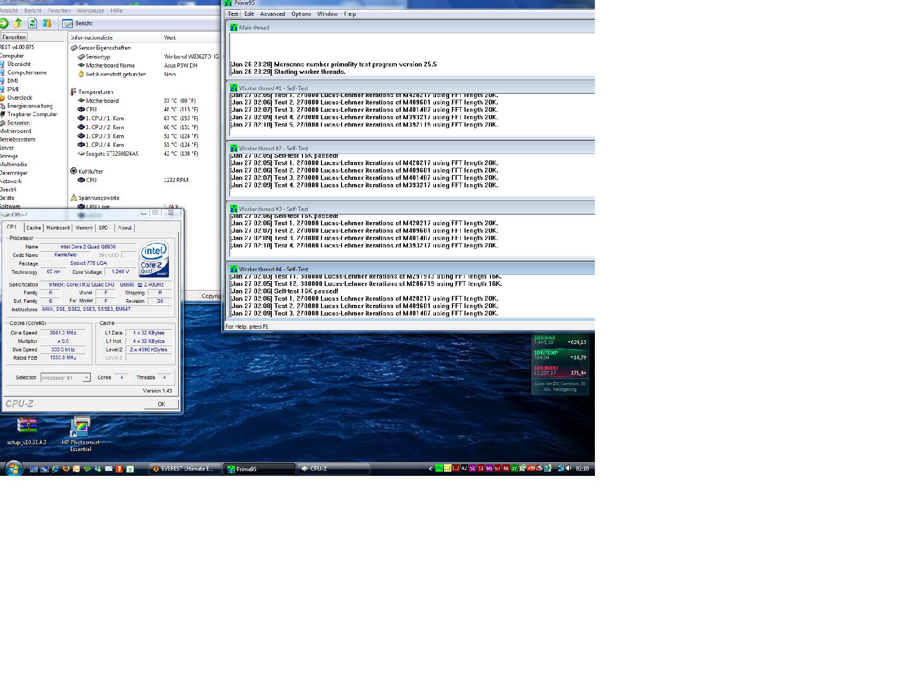Switch to the Mainboard tab in CPU-Z
This screenshot has width=919, height=689.
(58, 228)
